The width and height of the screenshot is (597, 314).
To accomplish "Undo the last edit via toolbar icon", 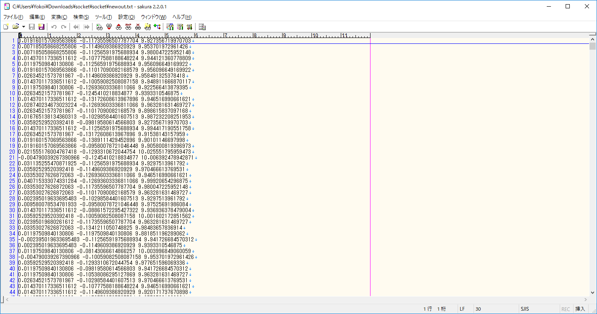I will (x=54, y=26).
